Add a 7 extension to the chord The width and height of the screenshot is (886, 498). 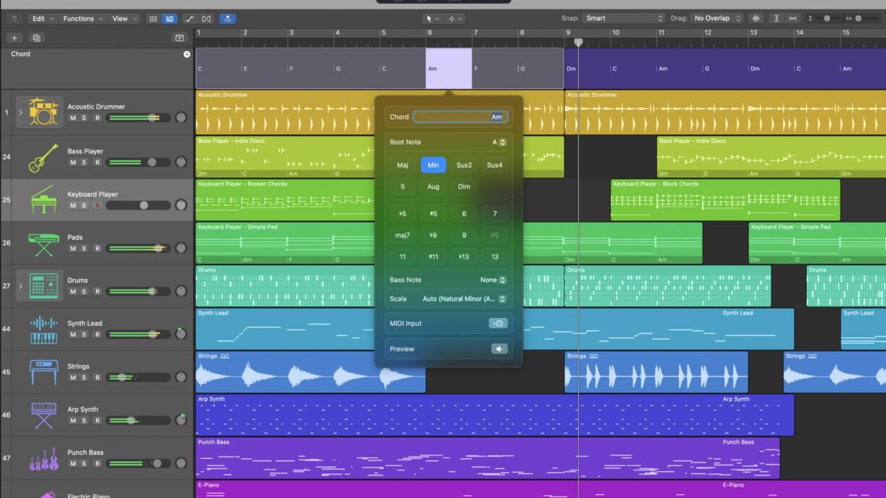[x=495, y=213]
